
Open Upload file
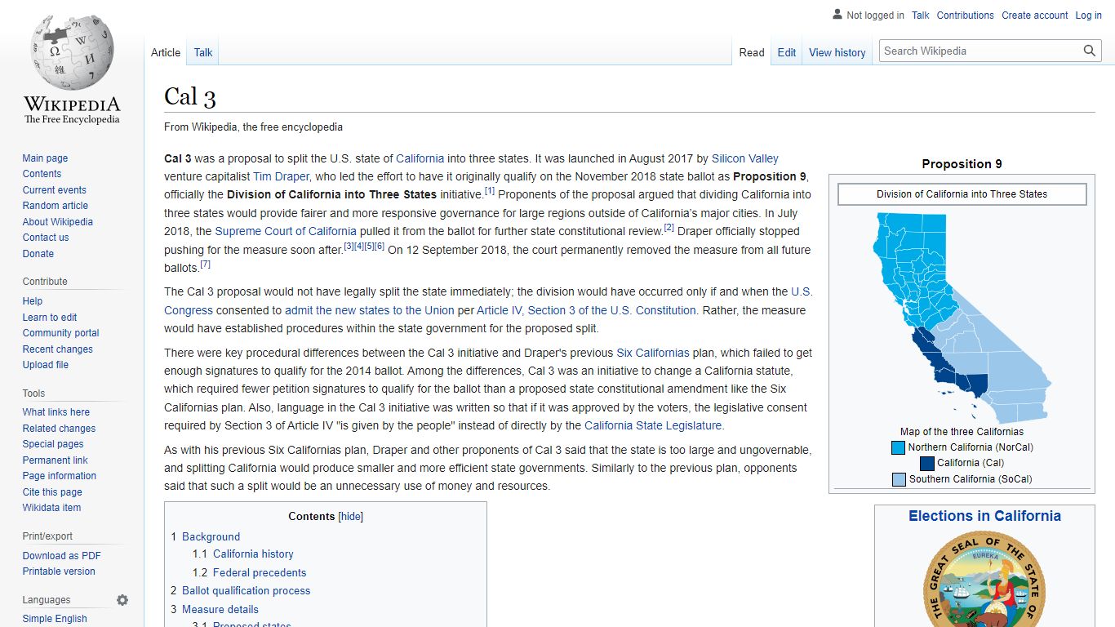click(46, 365)
